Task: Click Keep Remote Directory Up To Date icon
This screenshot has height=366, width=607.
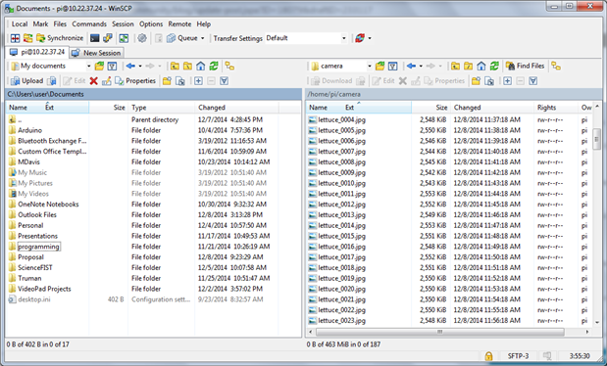Action: pyautogui.click(x=124, y=38)
